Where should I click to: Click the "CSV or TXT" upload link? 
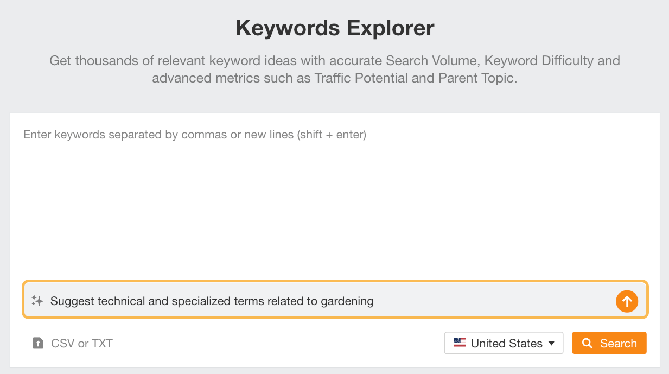81,343
